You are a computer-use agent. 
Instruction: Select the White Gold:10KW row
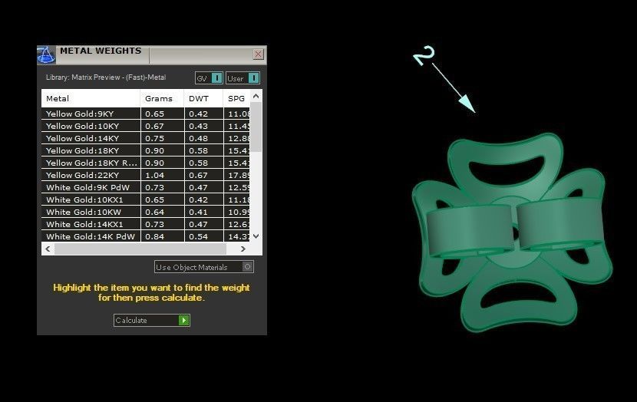point(146,212)
